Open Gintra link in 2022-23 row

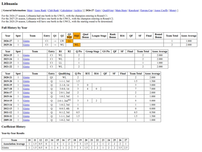click(26, 63)
